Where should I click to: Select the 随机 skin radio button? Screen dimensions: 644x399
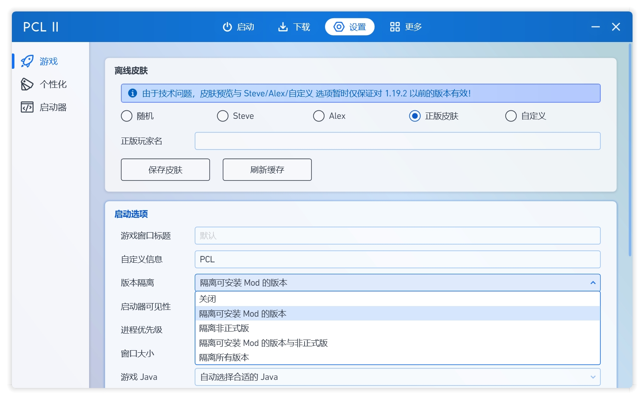[x=127, y=116]
